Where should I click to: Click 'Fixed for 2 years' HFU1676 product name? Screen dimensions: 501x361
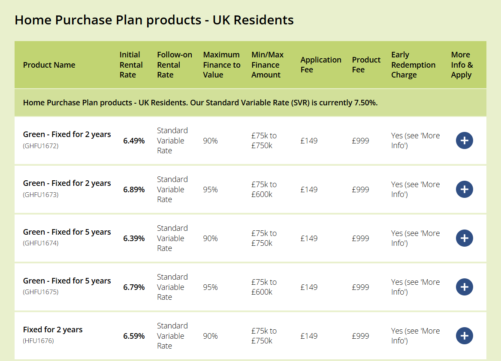coord(53,330)
